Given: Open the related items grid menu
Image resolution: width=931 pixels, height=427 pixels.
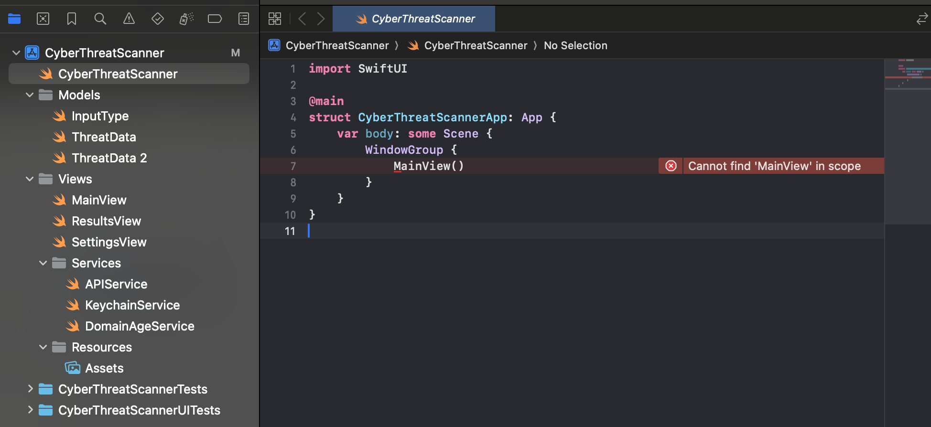Looking at the screenshot, I should (275, 19).
